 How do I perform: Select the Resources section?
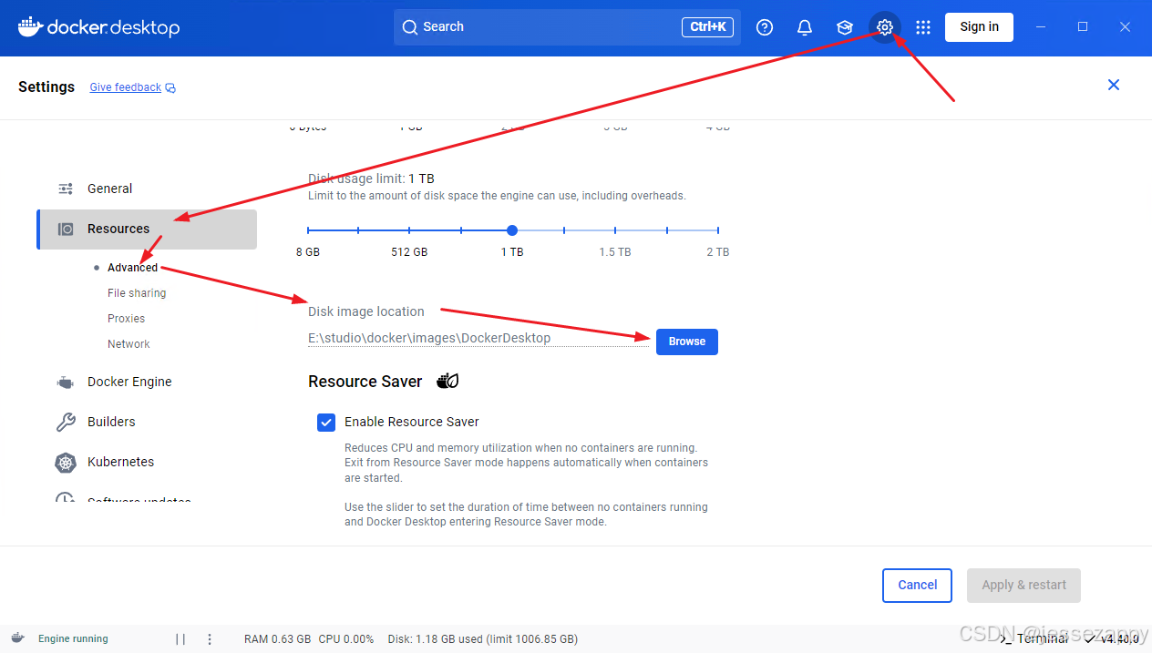click(147, 230)
